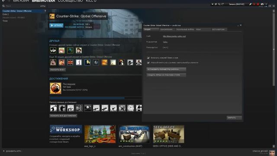The width and height of the screenshot is (277, 156).
Task: Click the search magnifier icon in library
Action: pos(3,6)
